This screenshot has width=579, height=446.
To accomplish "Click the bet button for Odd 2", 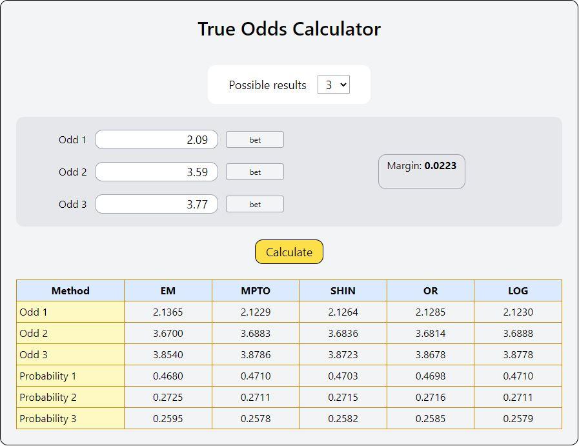I will pyautogui.click(x=255, y=172).
